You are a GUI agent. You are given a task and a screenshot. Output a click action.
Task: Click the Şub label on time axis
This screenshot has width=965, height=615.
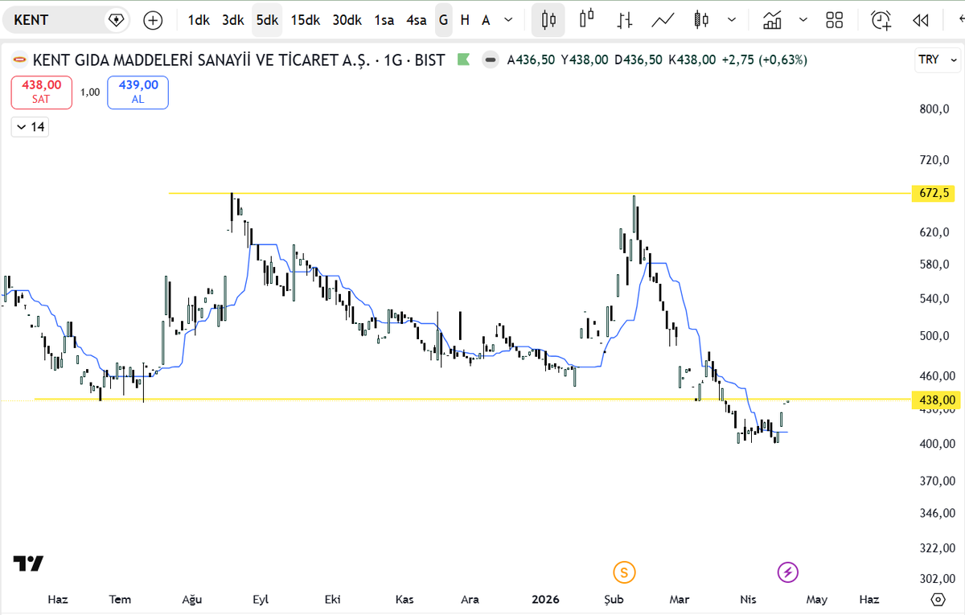pyautogui.click(x=614, y=600)
